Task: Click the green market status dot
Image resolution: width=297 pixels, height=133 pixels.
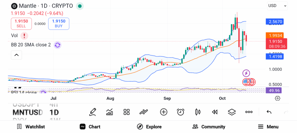Action: 79,6
